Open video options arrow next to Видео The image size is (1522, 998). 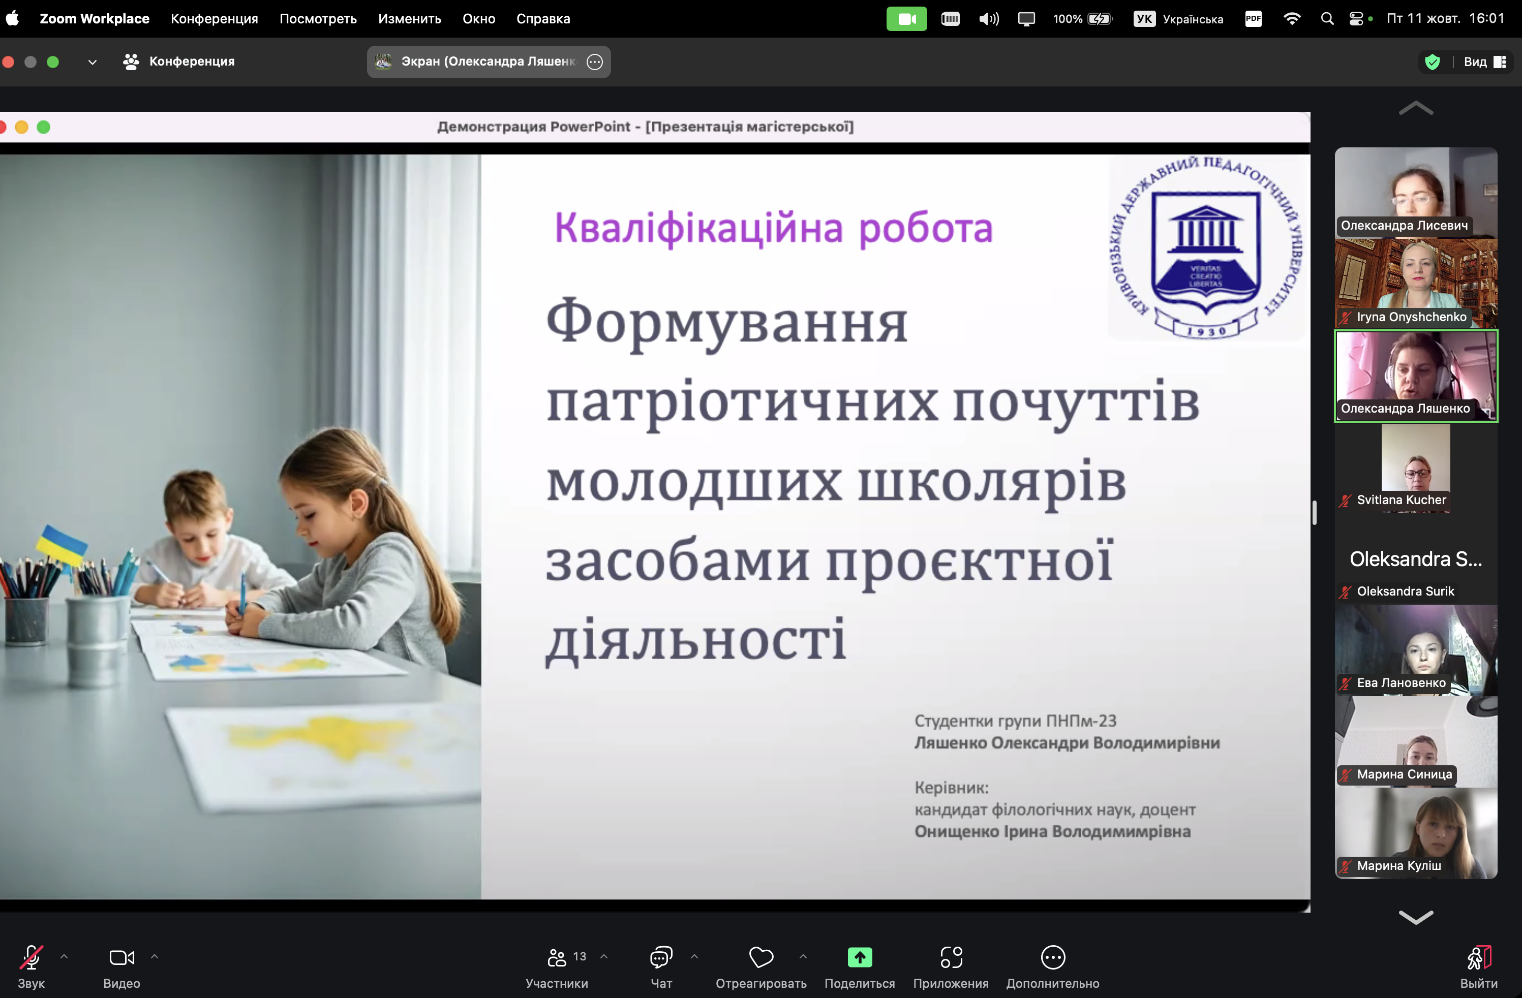point(154,956)
